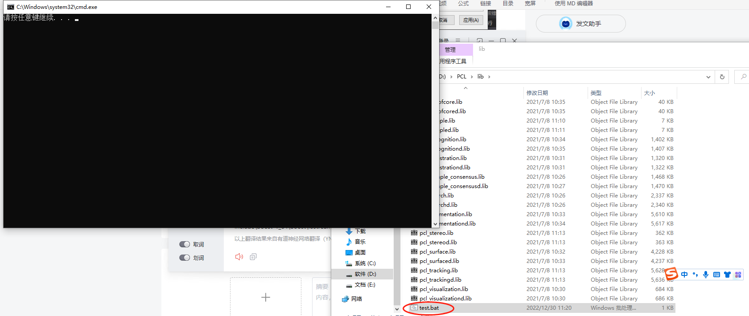749x316 pixels.
Task: Click the test.bat file icon
Action: (x=414, y=308)
